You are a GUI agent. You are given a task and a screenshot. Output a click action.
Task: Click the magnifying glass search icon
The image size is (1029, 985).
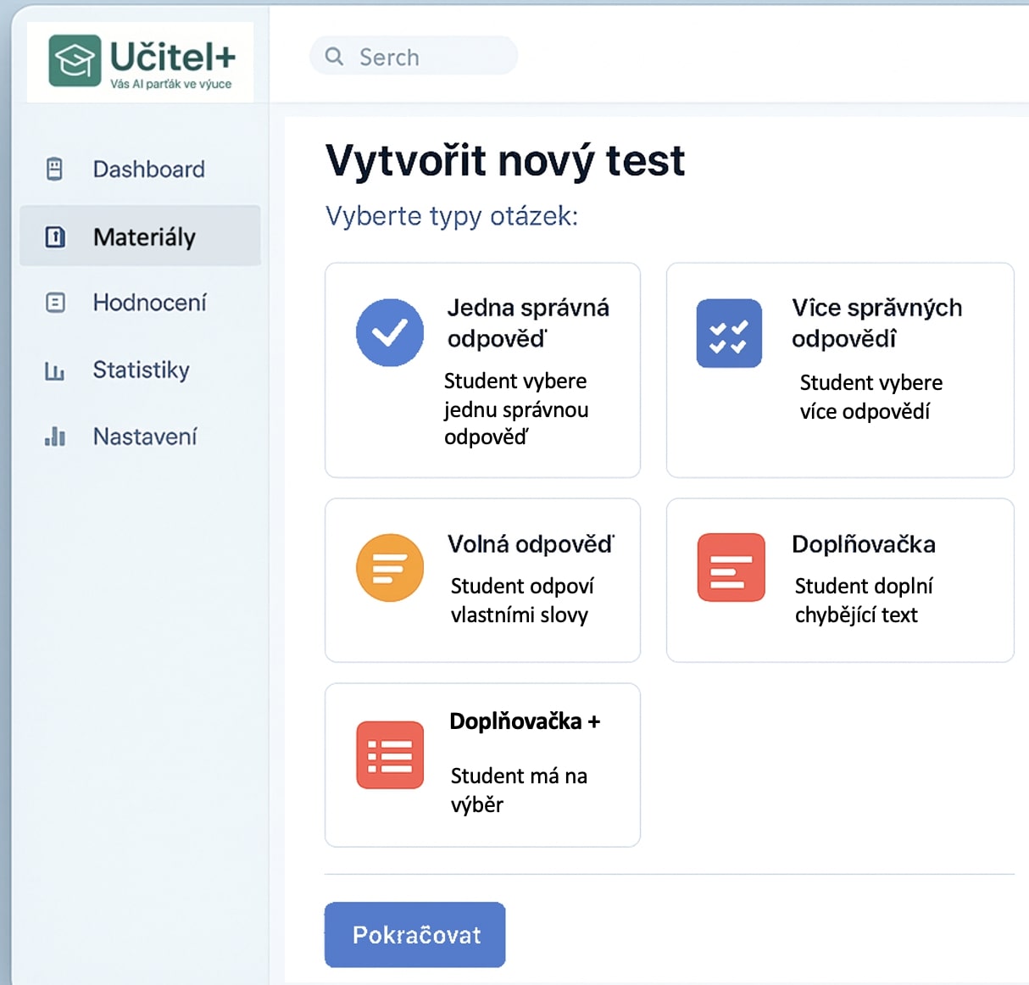(x=334, y=57)
